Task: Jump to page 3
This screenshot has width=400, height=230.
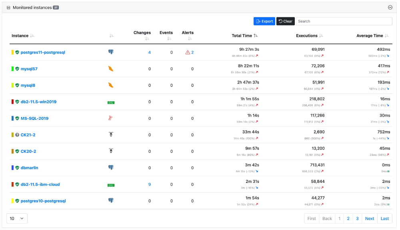Action: 357,218
